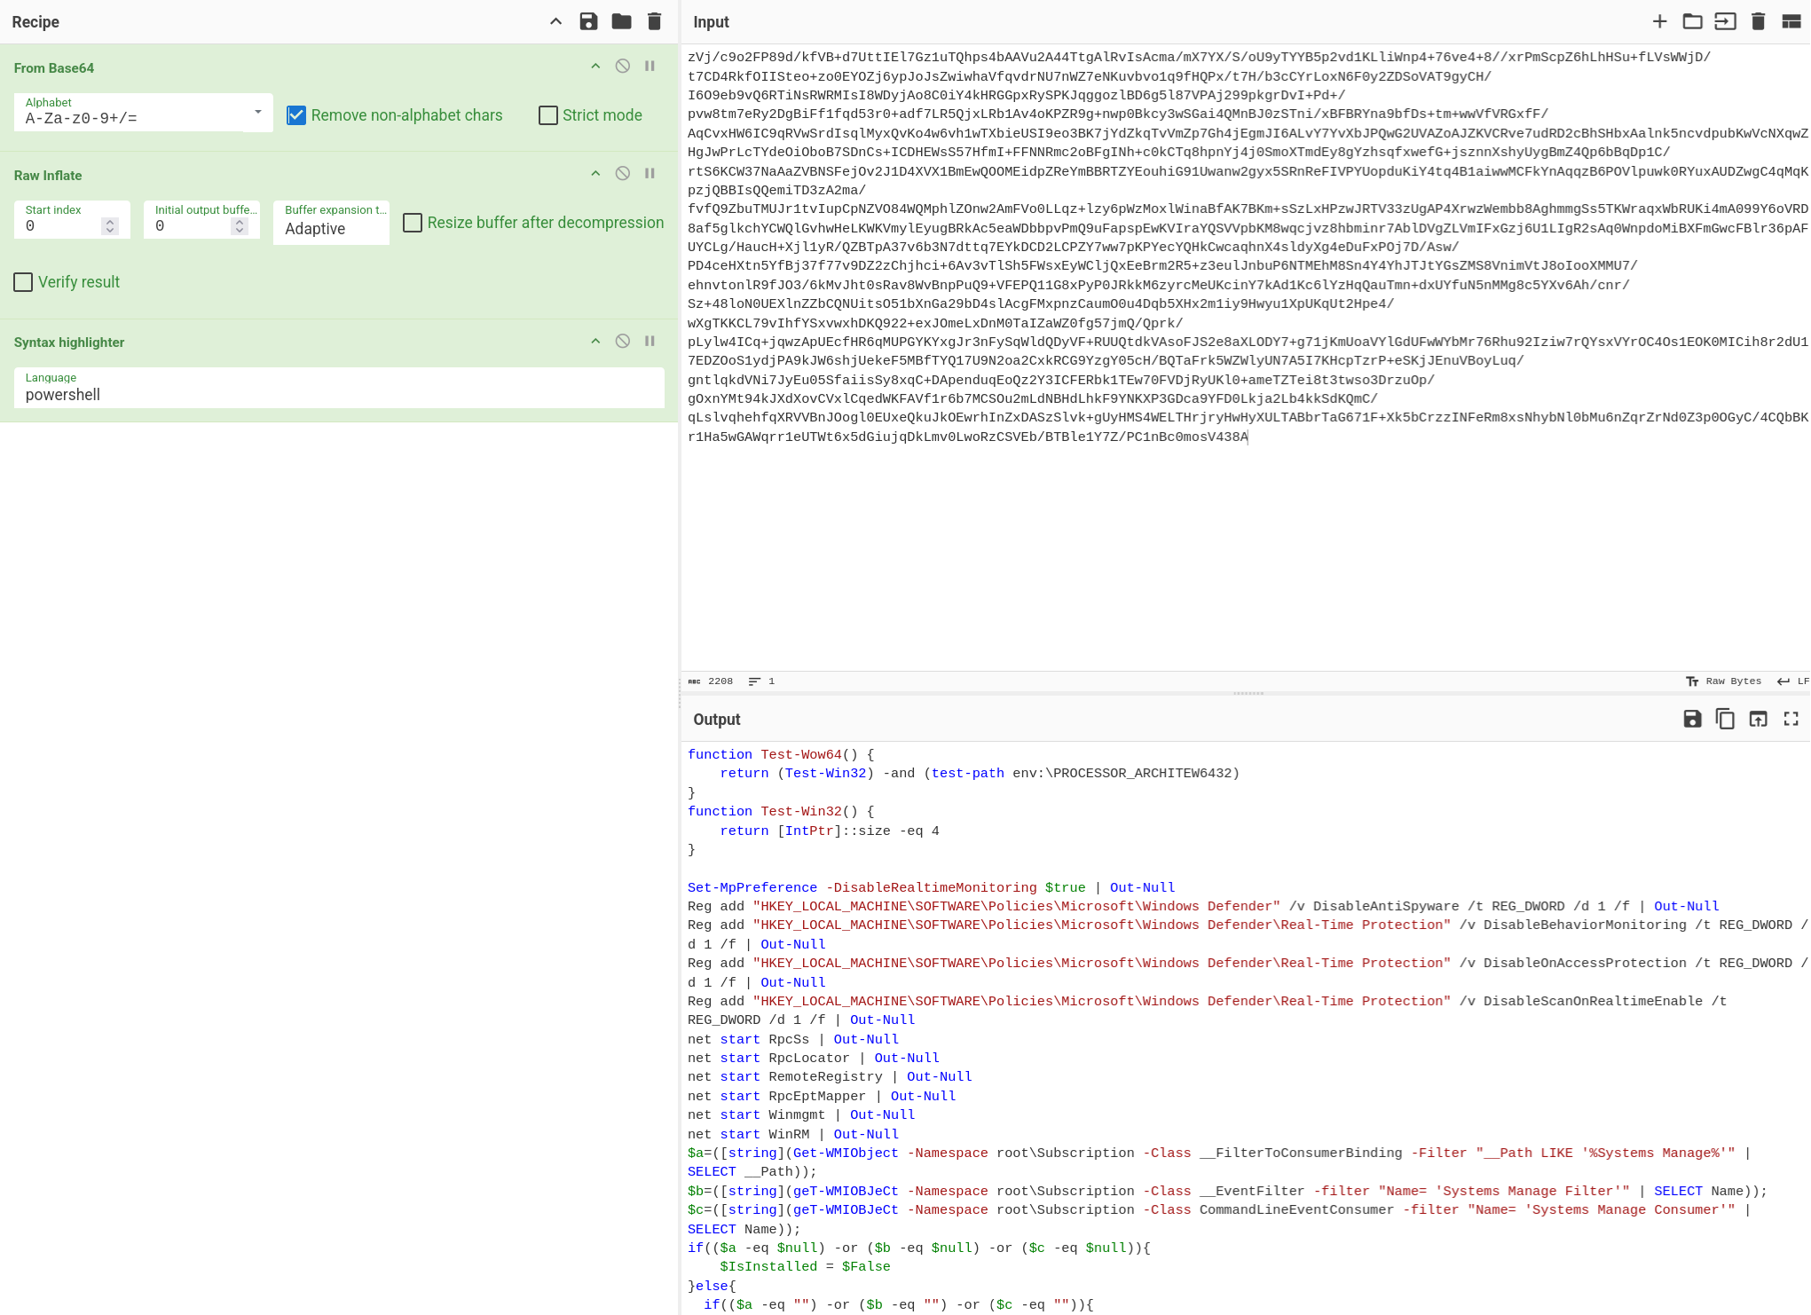This screenshot has width=1811, height=1315.
Task: Save the current recipe
Action: point(588,21)
